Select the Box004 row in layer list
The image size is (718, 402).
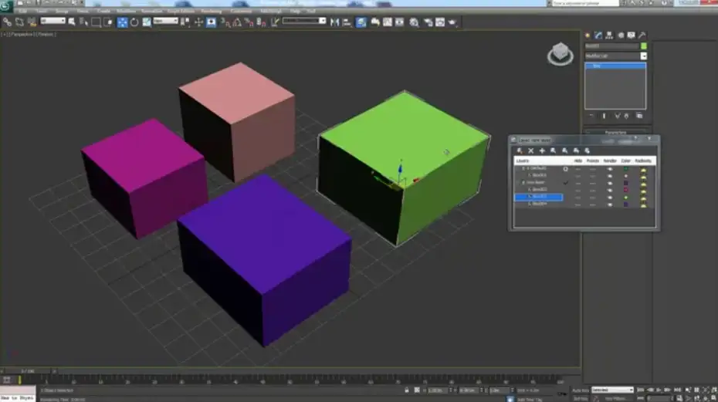coord(539,204)
